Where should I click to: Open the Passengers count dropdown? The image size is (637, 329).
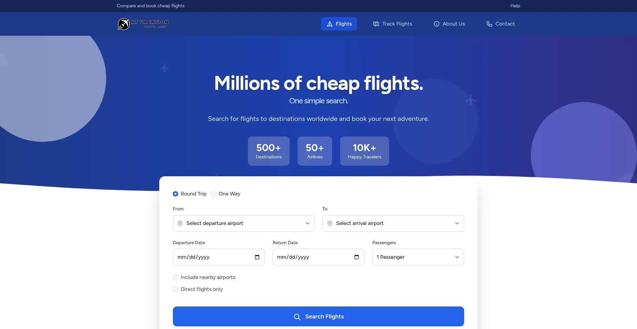pyautogui.click(x=418, y=257)
